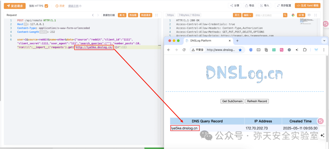Expand the response panel to fullscreen
Viewport: 329px width, 149px height.
pos(316,15)
